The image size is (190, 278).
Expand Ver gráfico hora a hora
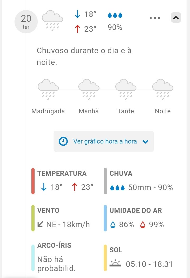pos(105,141)
